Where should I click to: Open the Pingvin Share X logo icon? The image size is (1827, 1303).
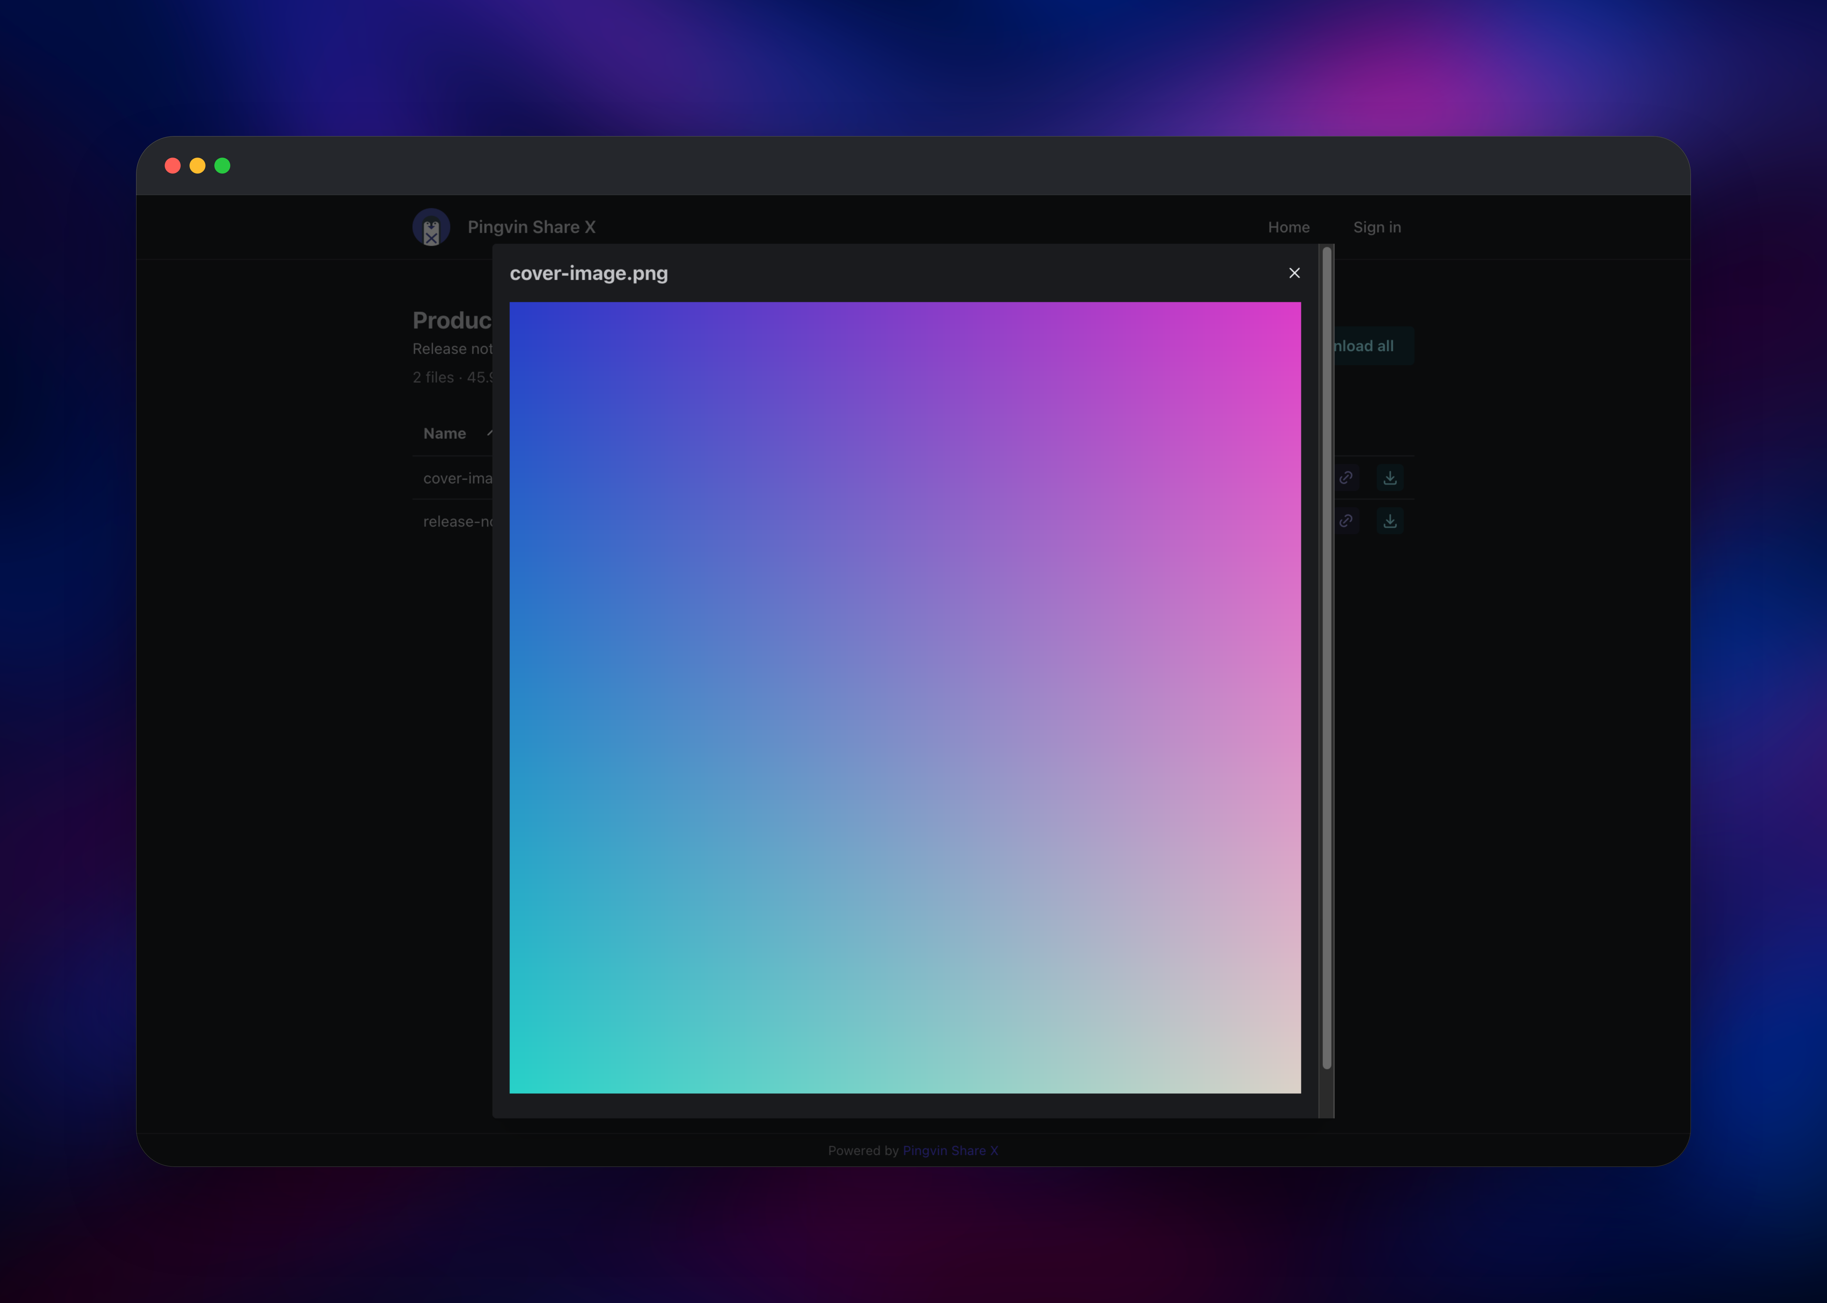click(431, 227)
